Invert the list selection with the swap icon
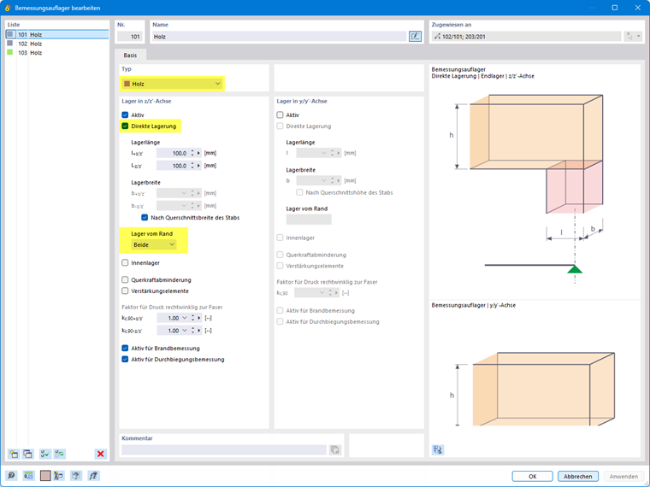650x487 pixels. (59, 454)
